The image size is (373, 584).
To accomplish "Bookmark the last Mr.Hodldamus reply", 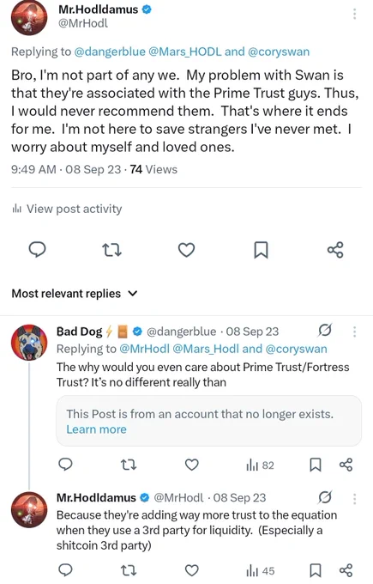I will pos(316,570).
